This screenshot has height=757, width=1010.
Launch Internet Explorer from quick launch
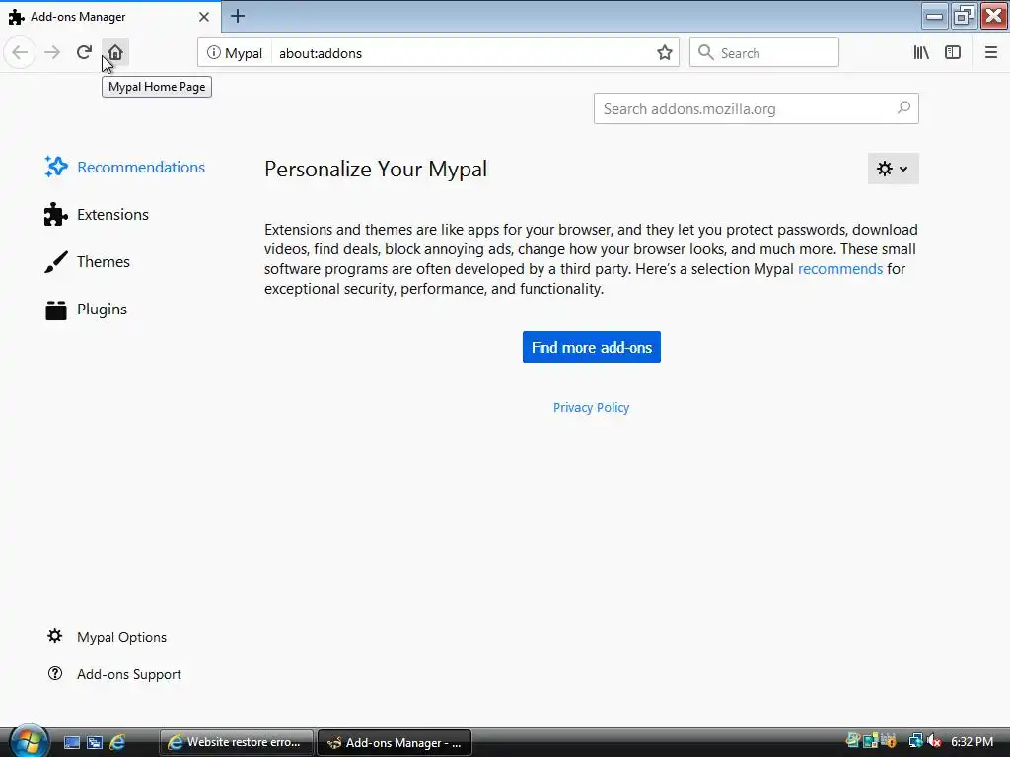coord(117,743)
